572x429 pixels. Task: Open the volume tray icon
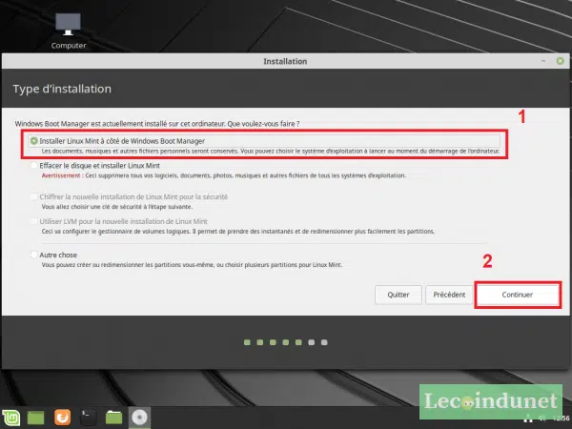[x=542, y=419]
